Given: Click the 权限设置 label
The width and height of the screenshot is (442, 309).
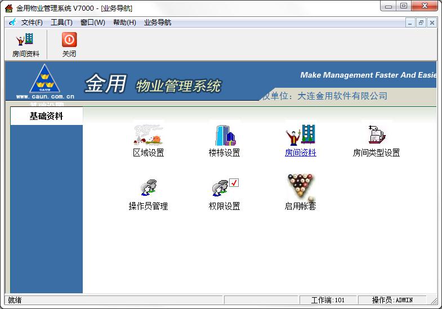Looking at the screenshot, I should pyautogui.click(x=225, y=206).
